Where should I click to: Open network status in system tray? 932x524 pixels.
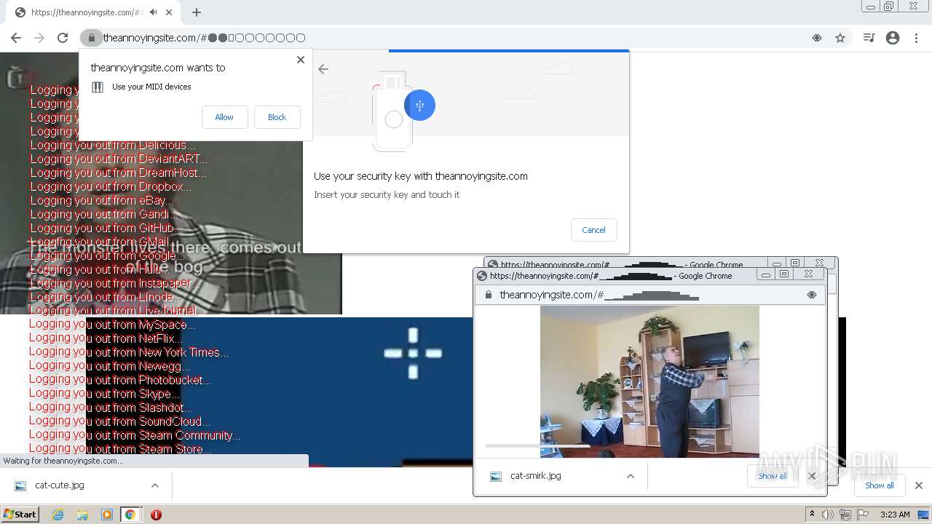[845, 515]
